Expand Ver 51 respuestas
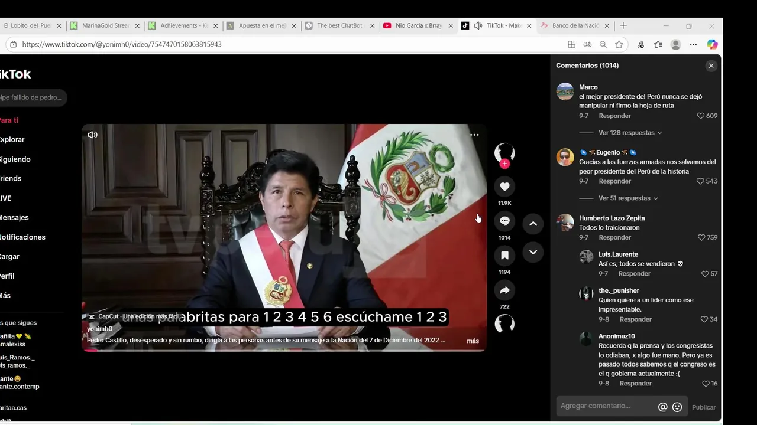Screen dimensions: 757x425 tap(628, 198)
